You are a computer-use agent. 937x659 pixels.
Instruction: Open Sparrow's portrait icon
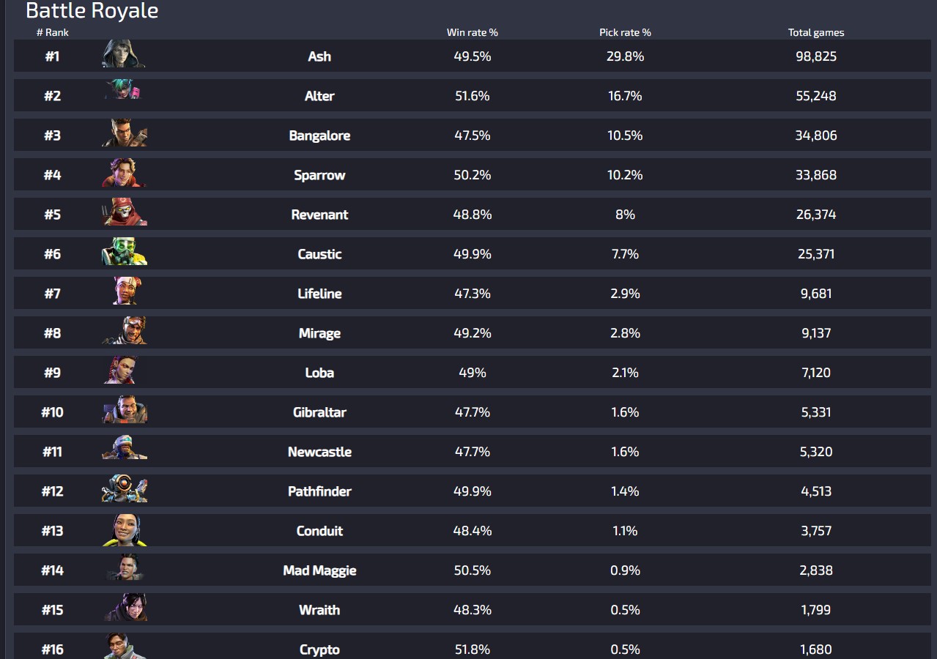[124, 173]
